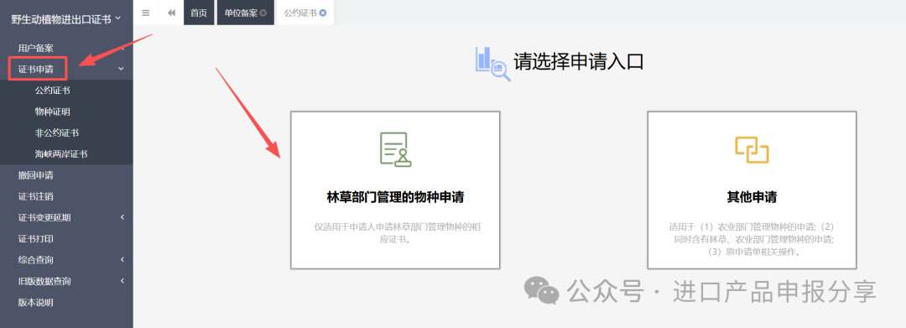Select 证书申请 in the sidebar

click(x=36, y=70)
